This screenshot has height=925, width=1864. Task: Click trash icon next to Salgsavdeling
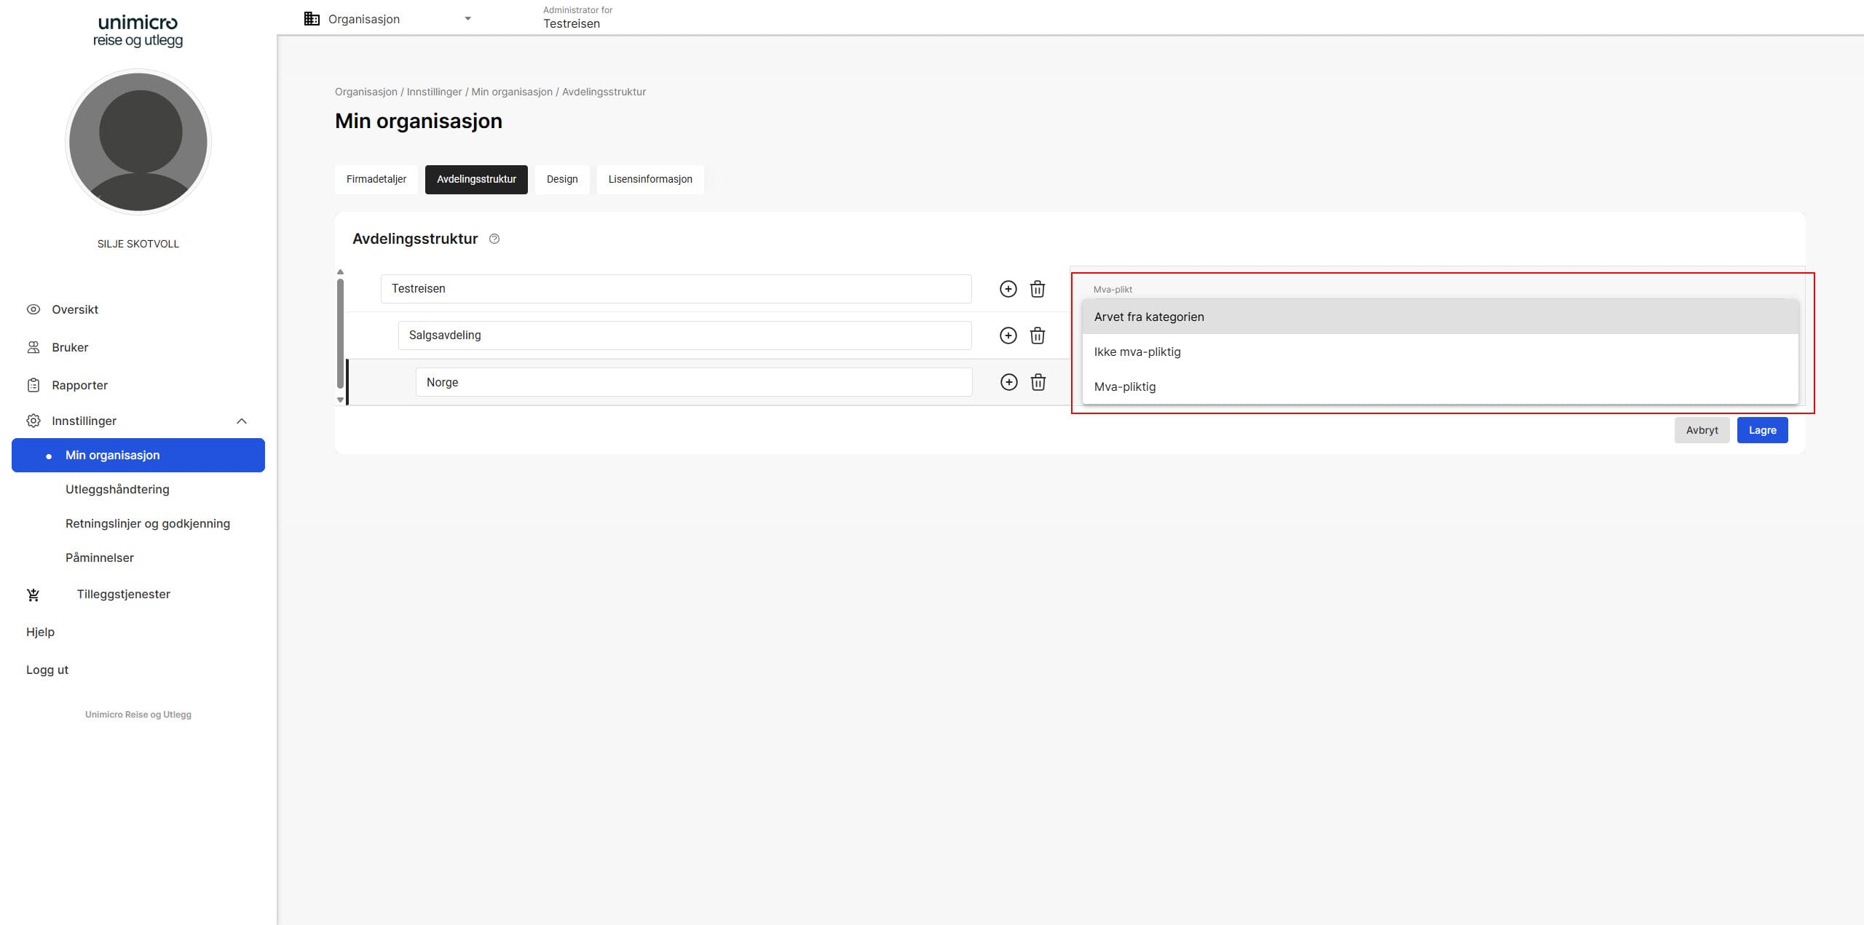[x=1038, y=336]
